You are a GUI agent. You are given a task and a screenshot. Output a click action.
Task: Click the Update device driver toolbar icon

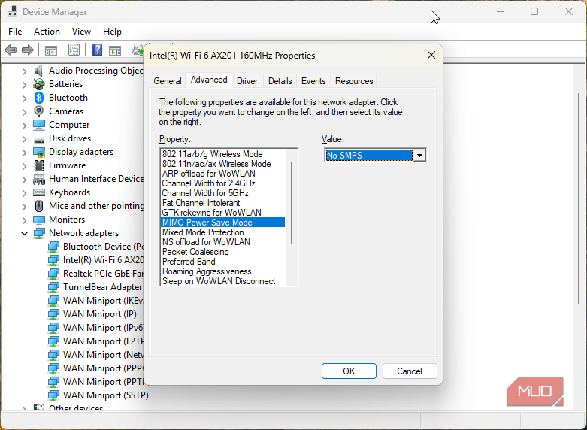coord(138,50)
